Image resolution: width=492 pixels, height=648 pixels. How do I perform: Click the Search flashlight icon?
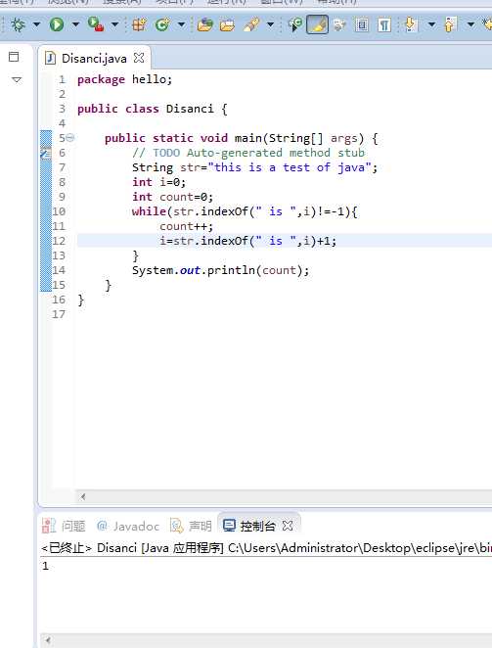(x=251, y=24)
